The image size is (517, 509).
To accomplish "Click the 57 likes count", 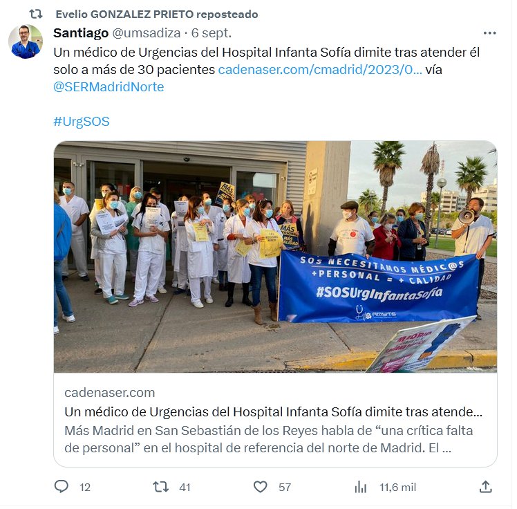I will click(x=285, y=488).
